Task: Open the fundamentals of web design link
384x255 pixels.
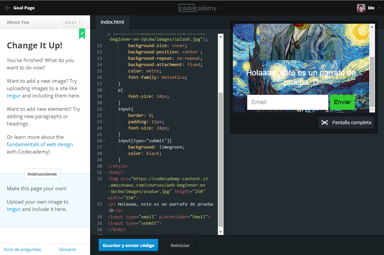Action: 40,145
